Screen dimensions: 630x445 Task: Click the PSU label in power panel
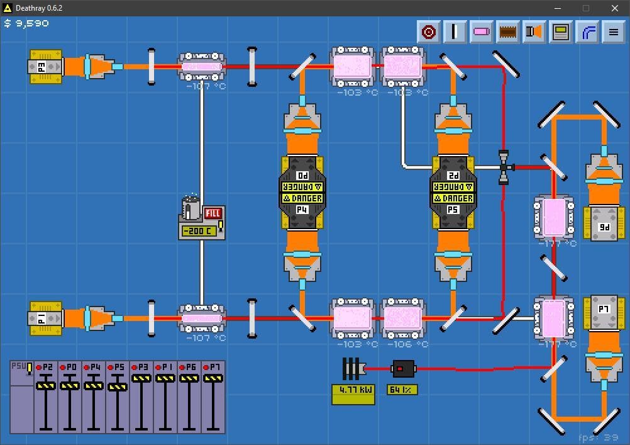[18, 366]
